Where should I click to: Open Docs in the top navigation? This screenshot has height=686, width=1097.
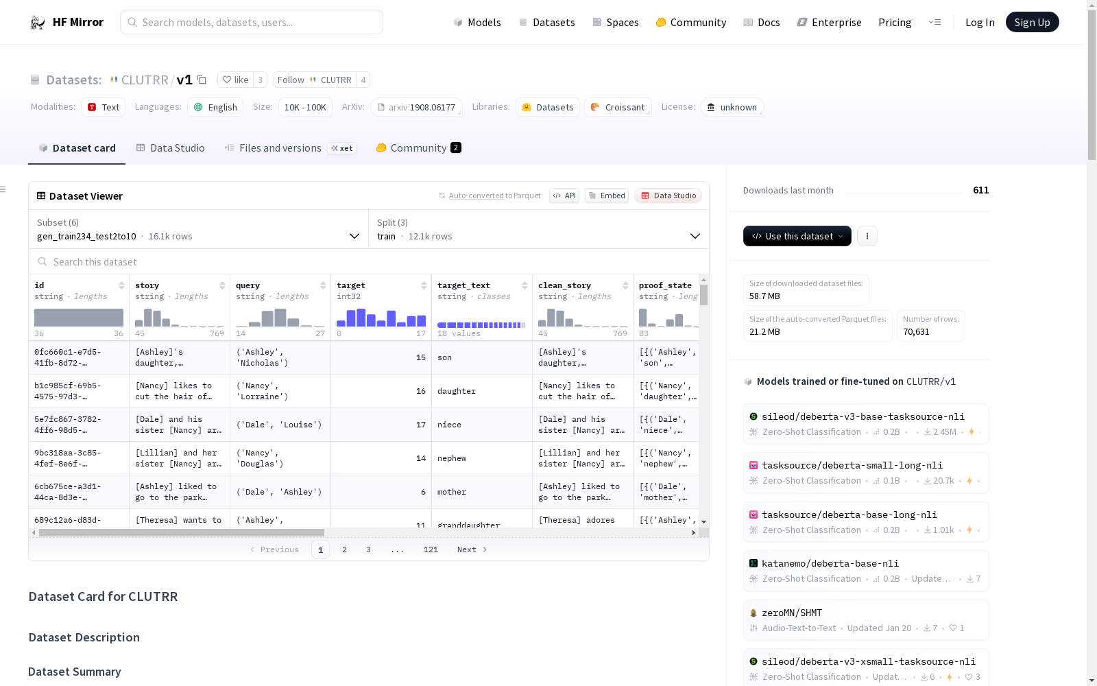click(x=762, y=23)
